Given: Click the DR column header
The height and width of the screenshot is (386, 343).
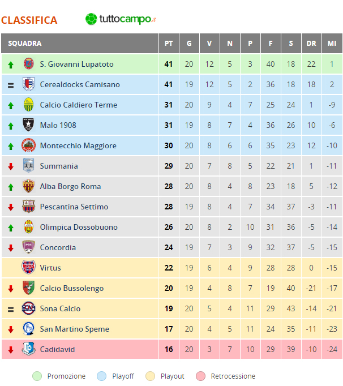Looking at the screenshot, I should 311,44.
